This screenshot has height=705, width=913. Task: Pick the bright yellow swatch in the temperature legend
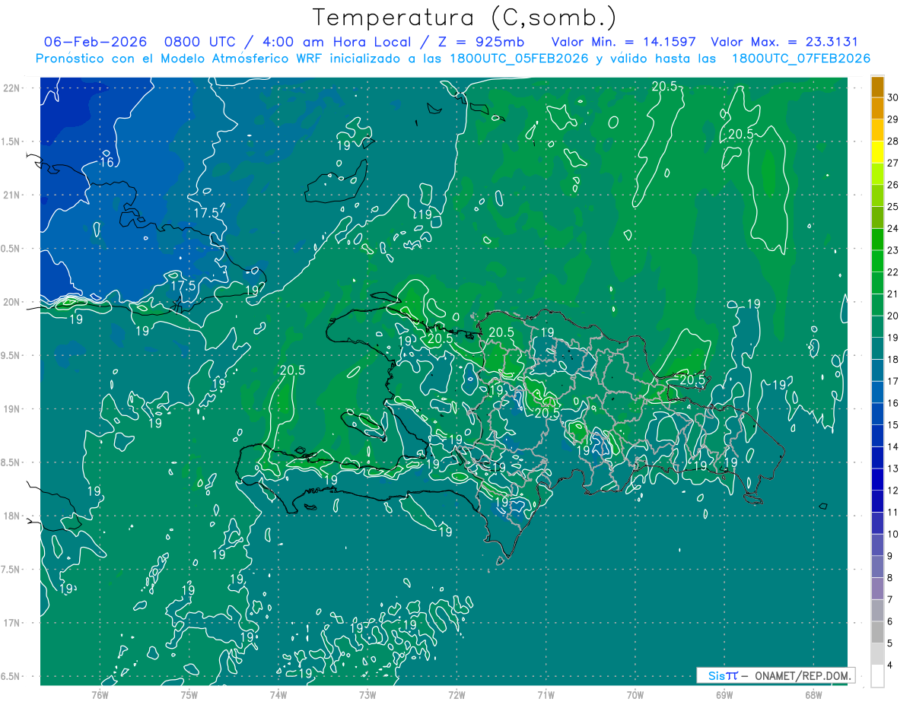coord(877,152)
